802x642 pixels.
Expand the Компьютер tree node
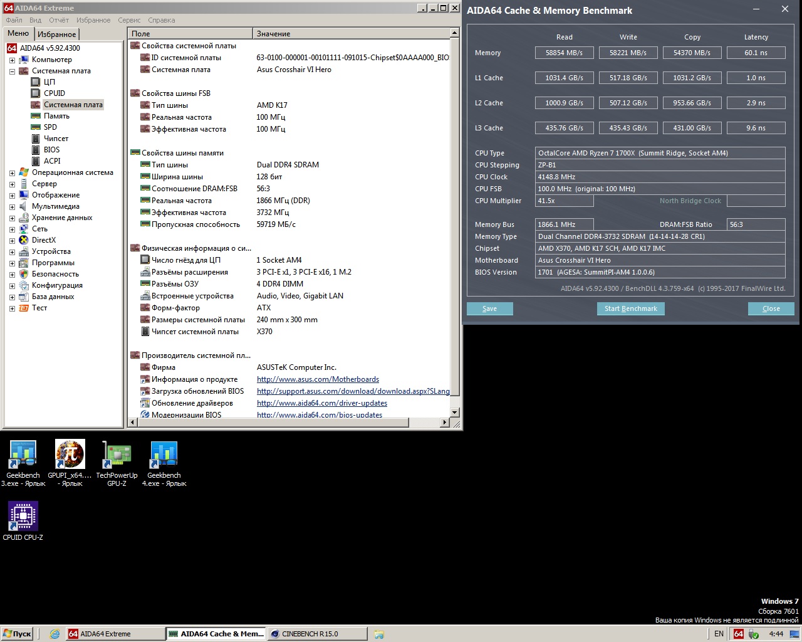point(12,60)
